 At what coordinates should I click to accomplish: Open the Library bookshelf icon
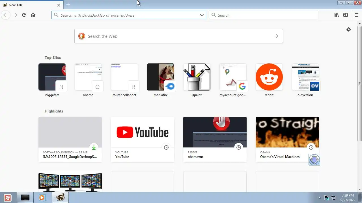click(x=337, y=15)
